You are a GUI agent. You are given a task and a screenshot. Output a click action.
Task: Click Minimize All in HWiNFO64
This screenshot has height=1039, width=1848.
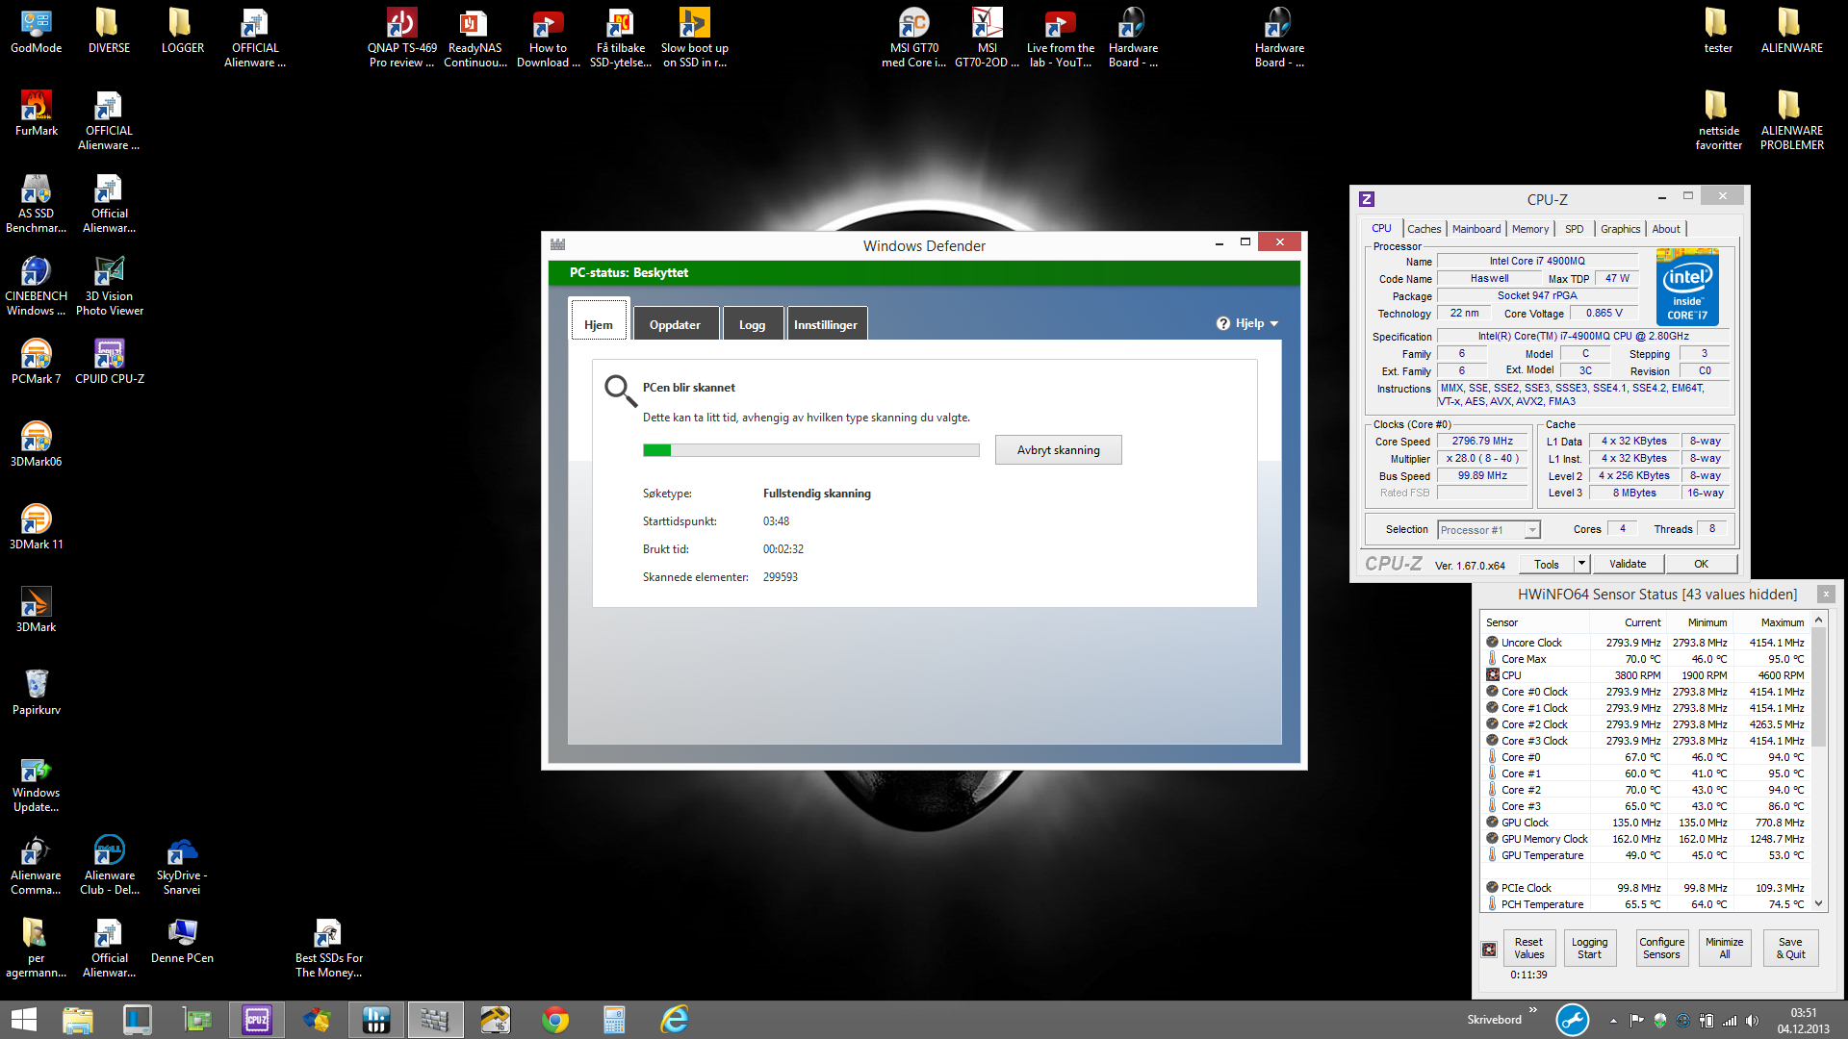1724,949
